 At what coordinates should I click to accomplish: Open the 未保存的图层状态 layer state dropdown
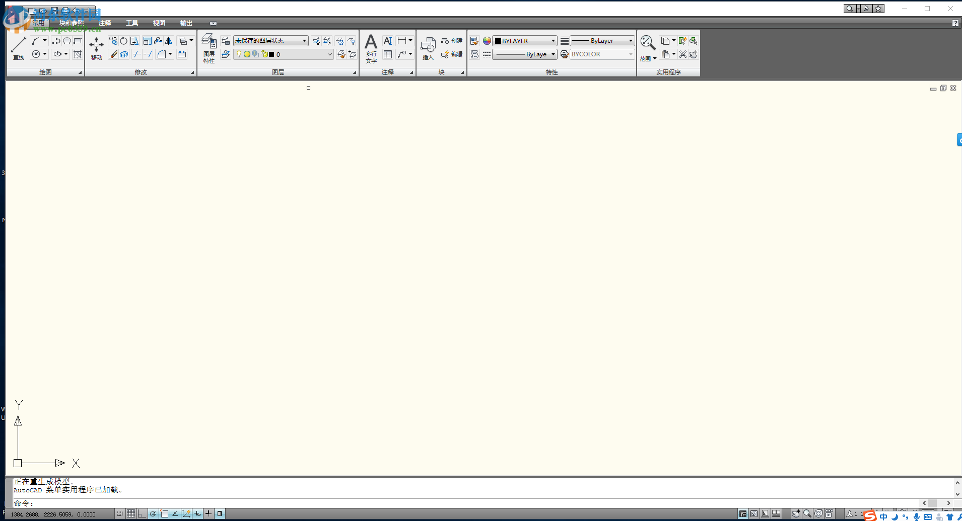pos(304,40)
